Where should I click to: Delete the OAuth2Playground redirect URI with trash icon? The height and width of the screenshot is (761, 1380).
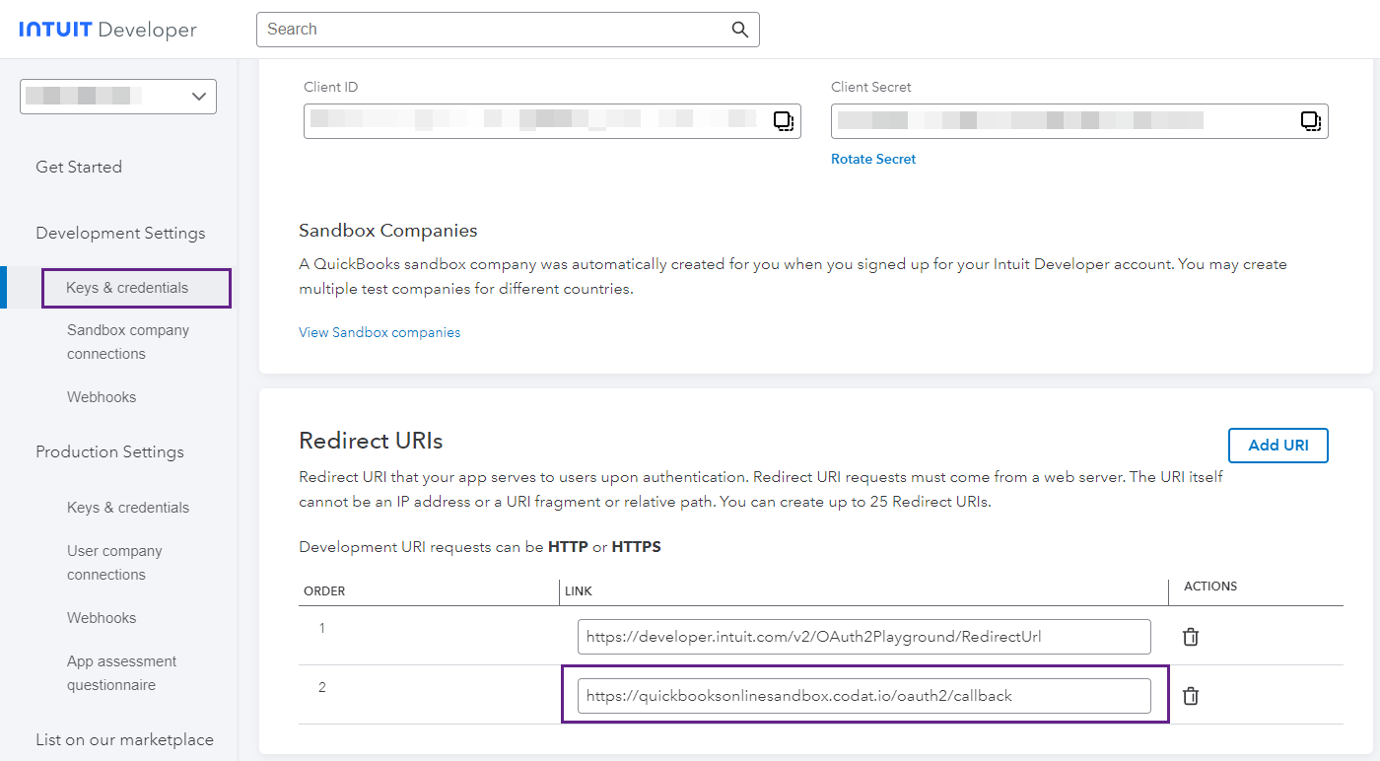pyautogui.click(x=1190, y=636)
